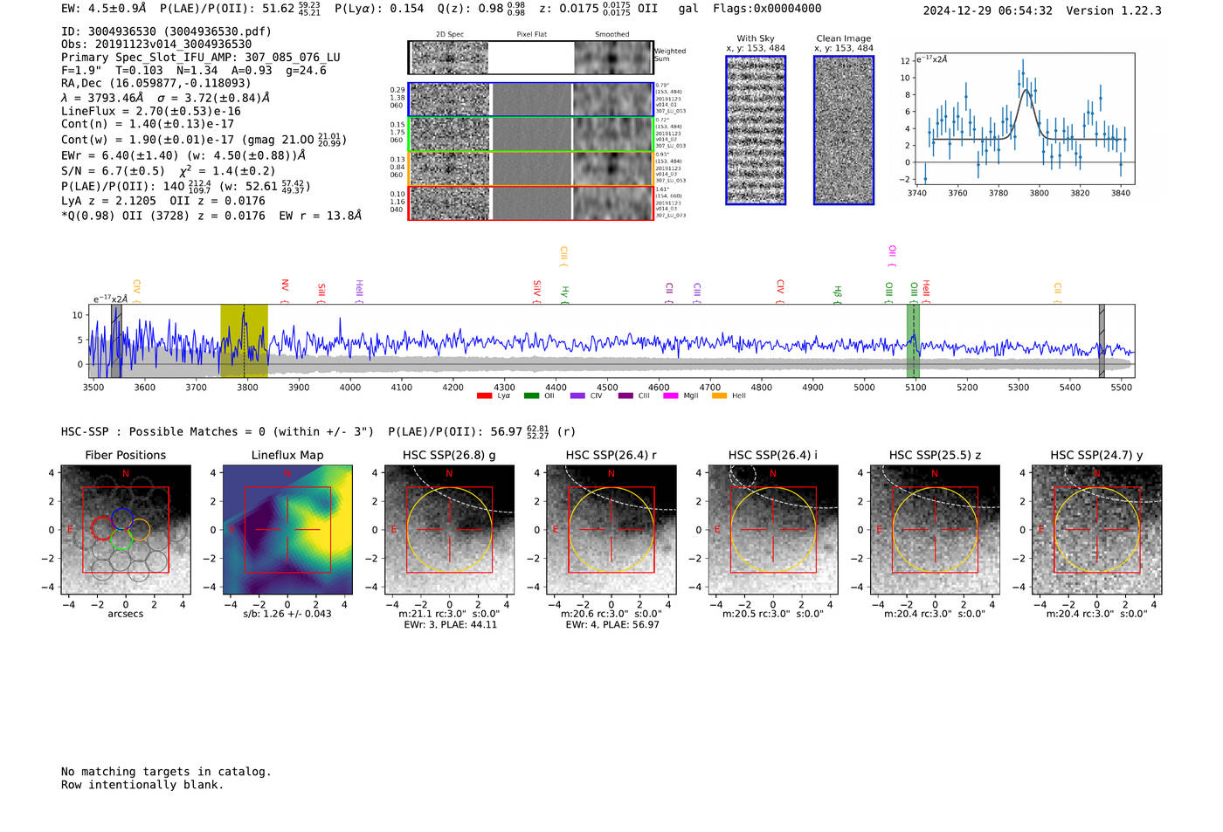Select the orange fiber circle in Fiber Positions
Viewport: 1223px width, 832px height.
(x=140, y=529)
